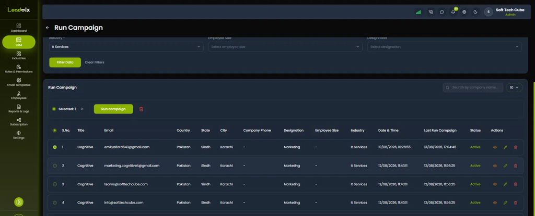The image size is (535, 216).
Task: Open the Select employee size dropdown
Action: [285, 47]
